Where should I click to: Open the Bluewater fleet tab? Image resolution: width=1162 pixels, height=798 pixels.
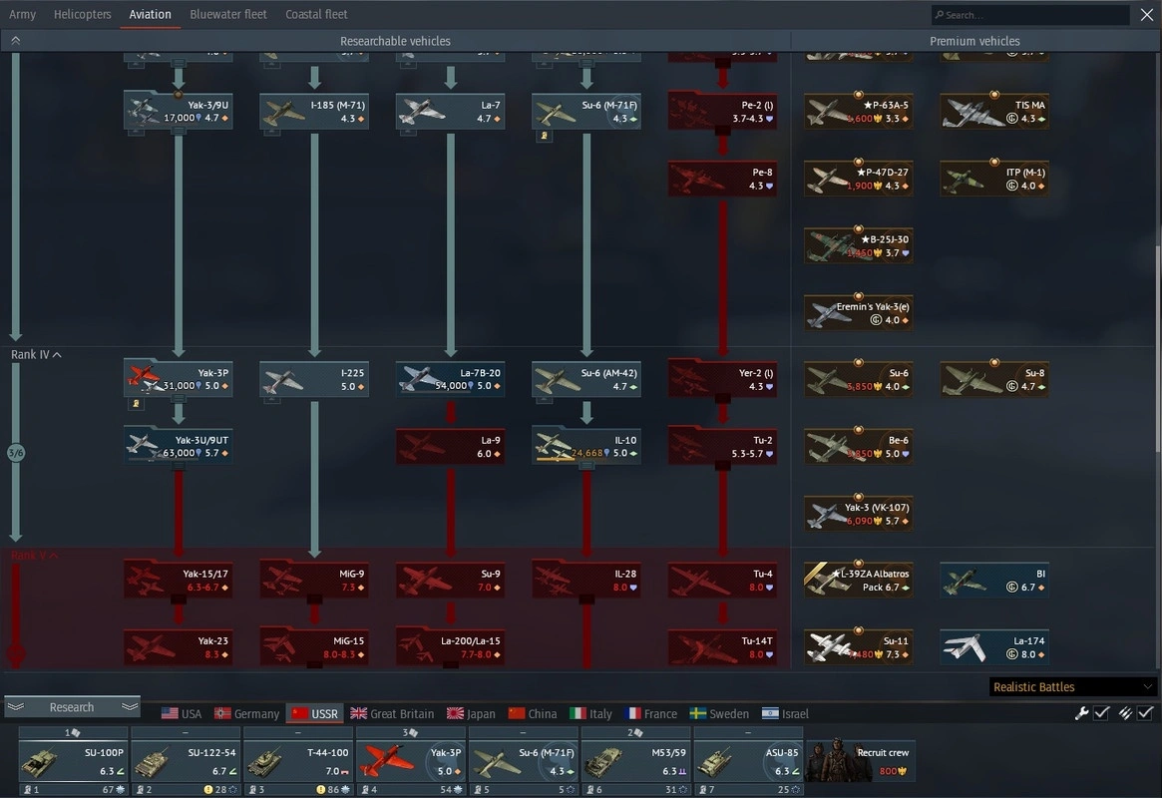coord(228,15)
